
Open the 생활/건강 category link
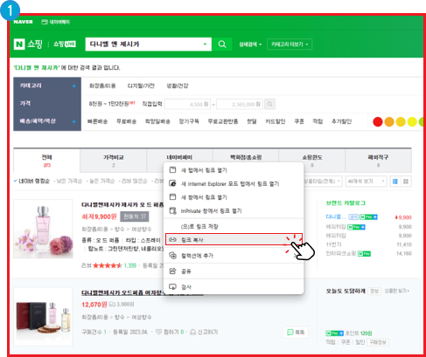click(x=177, y=86)
